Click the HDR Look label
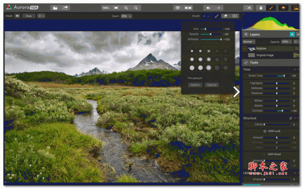 point(274,132)
